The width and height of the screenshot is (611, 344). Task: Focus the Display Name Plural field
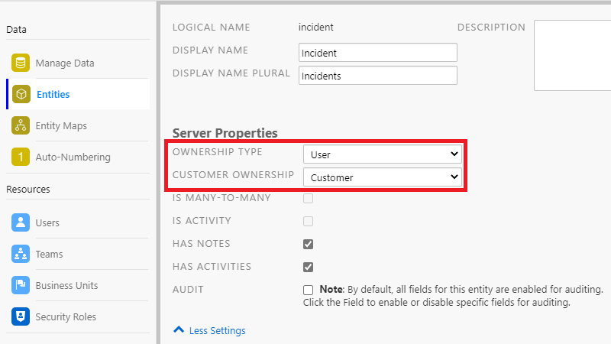(x=378, y=76)
